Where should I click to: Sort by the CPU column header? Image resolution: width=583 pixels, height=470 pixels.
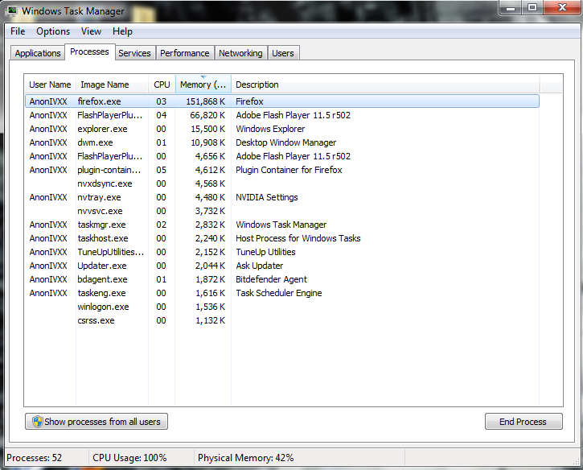point(162,85)
